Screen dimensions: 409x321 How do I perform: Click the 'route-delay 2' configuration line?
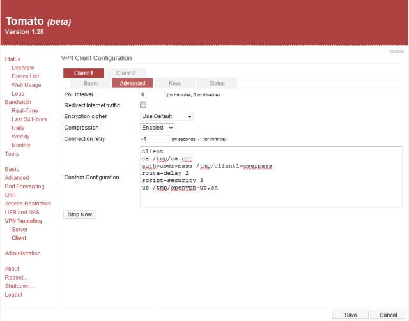pos(165,173)
